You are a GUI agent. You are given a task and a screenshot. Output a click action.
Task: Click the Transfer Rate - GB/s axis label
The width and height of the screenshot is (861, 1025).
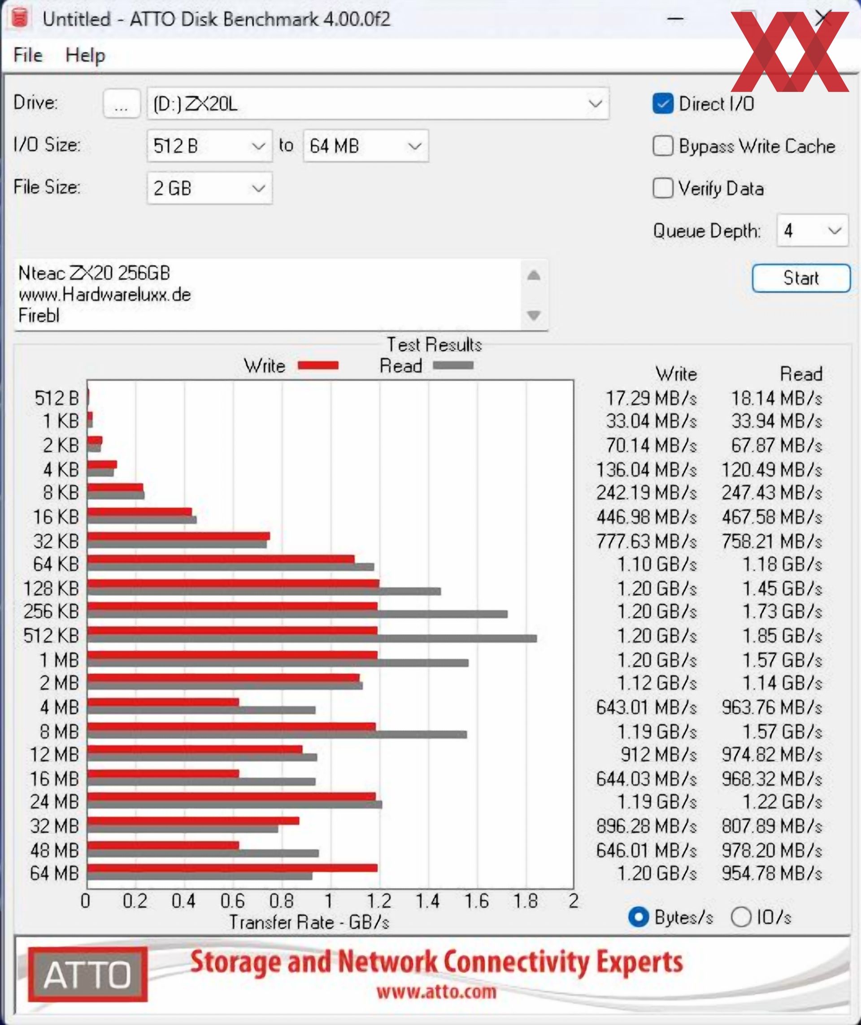pos(309,922)
